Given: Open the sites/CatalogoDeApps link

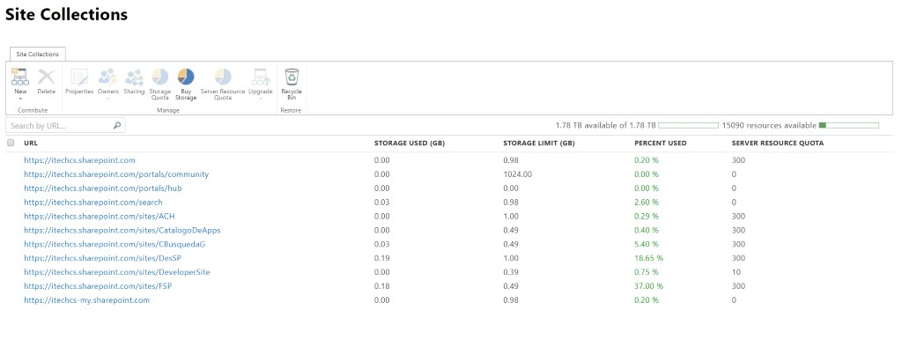Looking at the screenshot, I should coord(122,230).
